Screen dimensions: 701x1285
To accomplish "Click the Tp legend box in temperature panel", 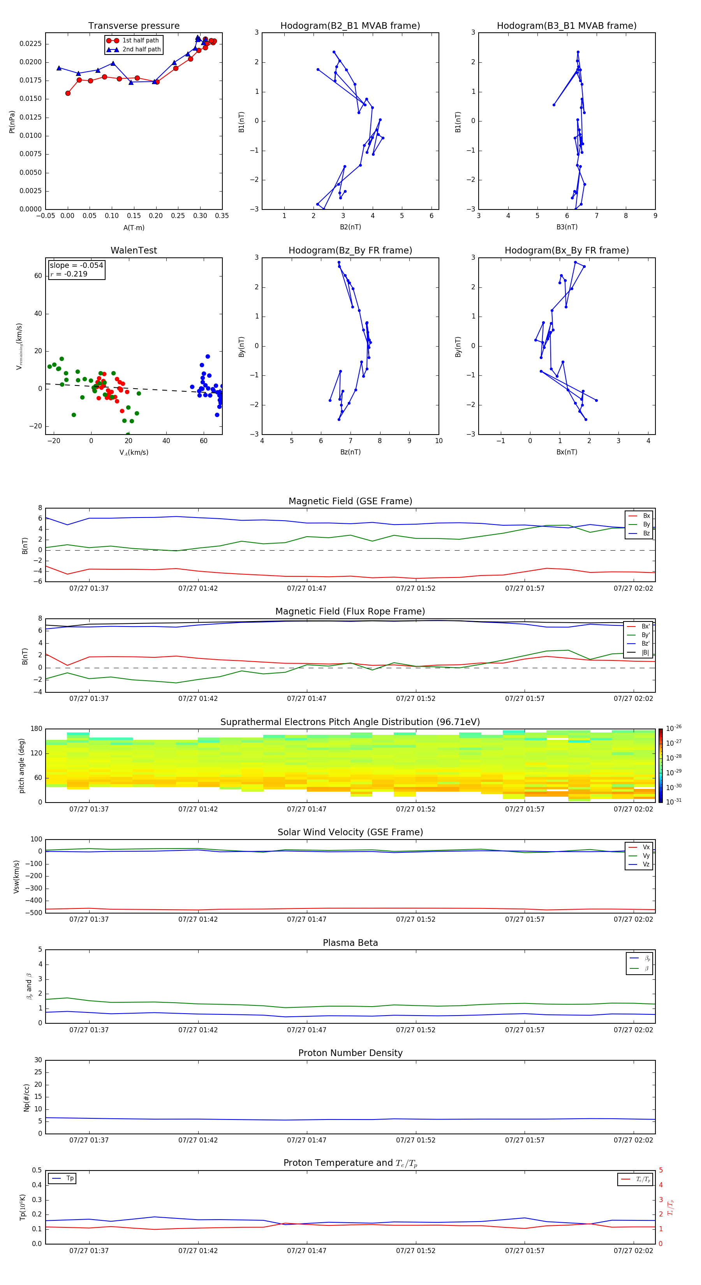I will point(62,1178).
